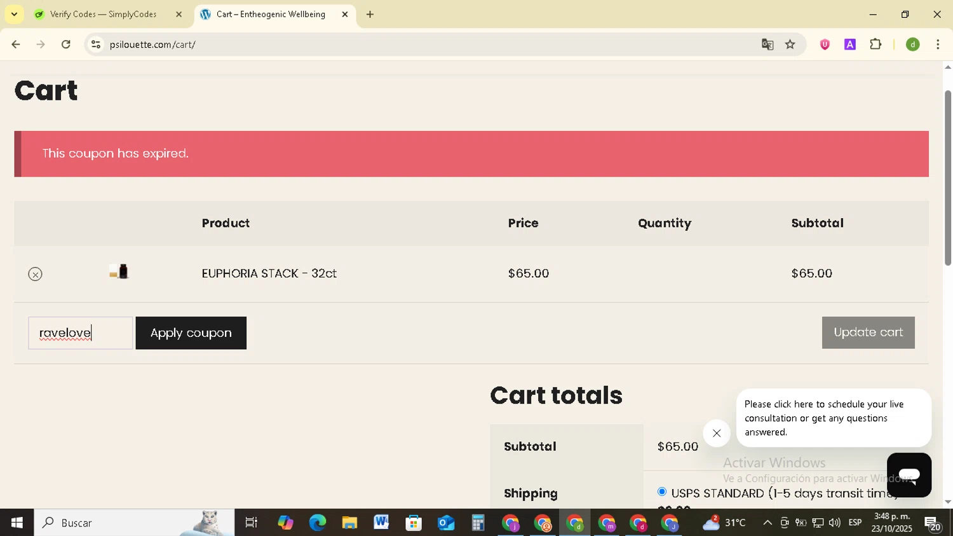Open the EUPHORIA STACK product thumbnail
Image resolution: width=953 pixels, height=536 pixels.
pyautogui.click(x=119, y=272)
